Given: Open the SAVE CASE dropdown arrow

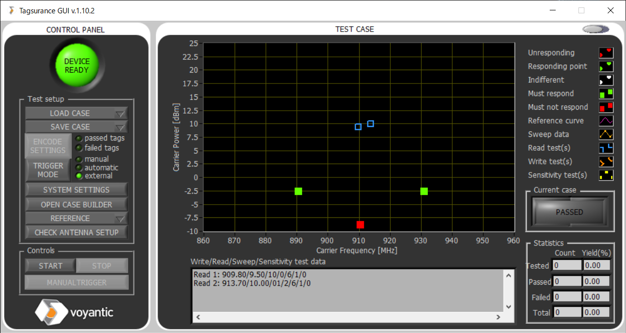Looking at the screenshot, I should click(x=120, y=127).
